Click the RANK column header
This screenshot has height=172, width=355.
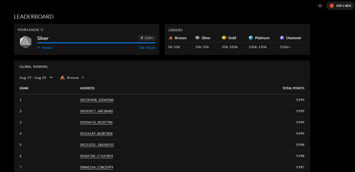[24, 88]
